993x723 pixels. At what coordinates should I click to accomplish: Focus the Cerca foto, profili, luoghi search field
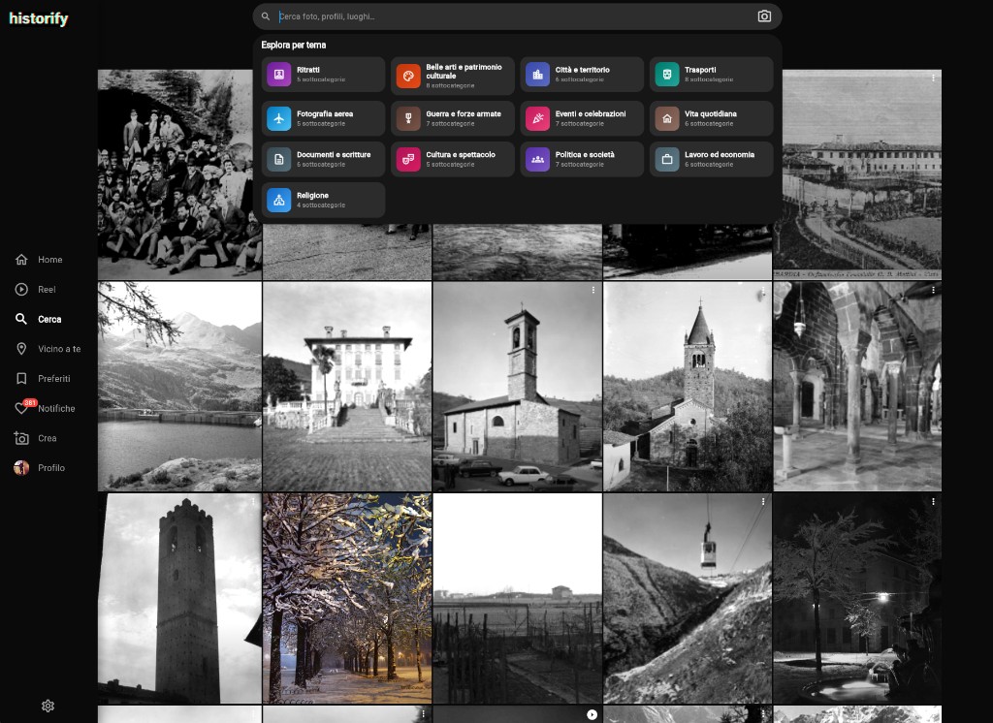click(x=516, y=16)
